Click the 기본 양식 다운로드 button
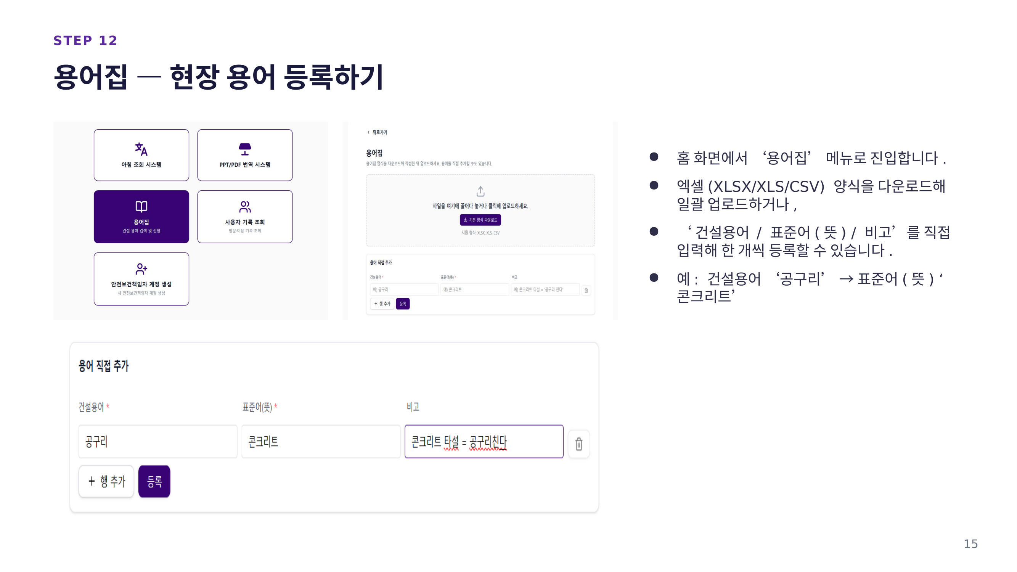The image size is (1017, 572). click(x=480, y=220)
